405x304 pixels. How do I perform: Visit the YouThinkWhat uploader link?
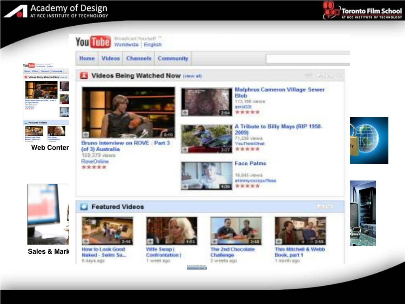[250, 144]
